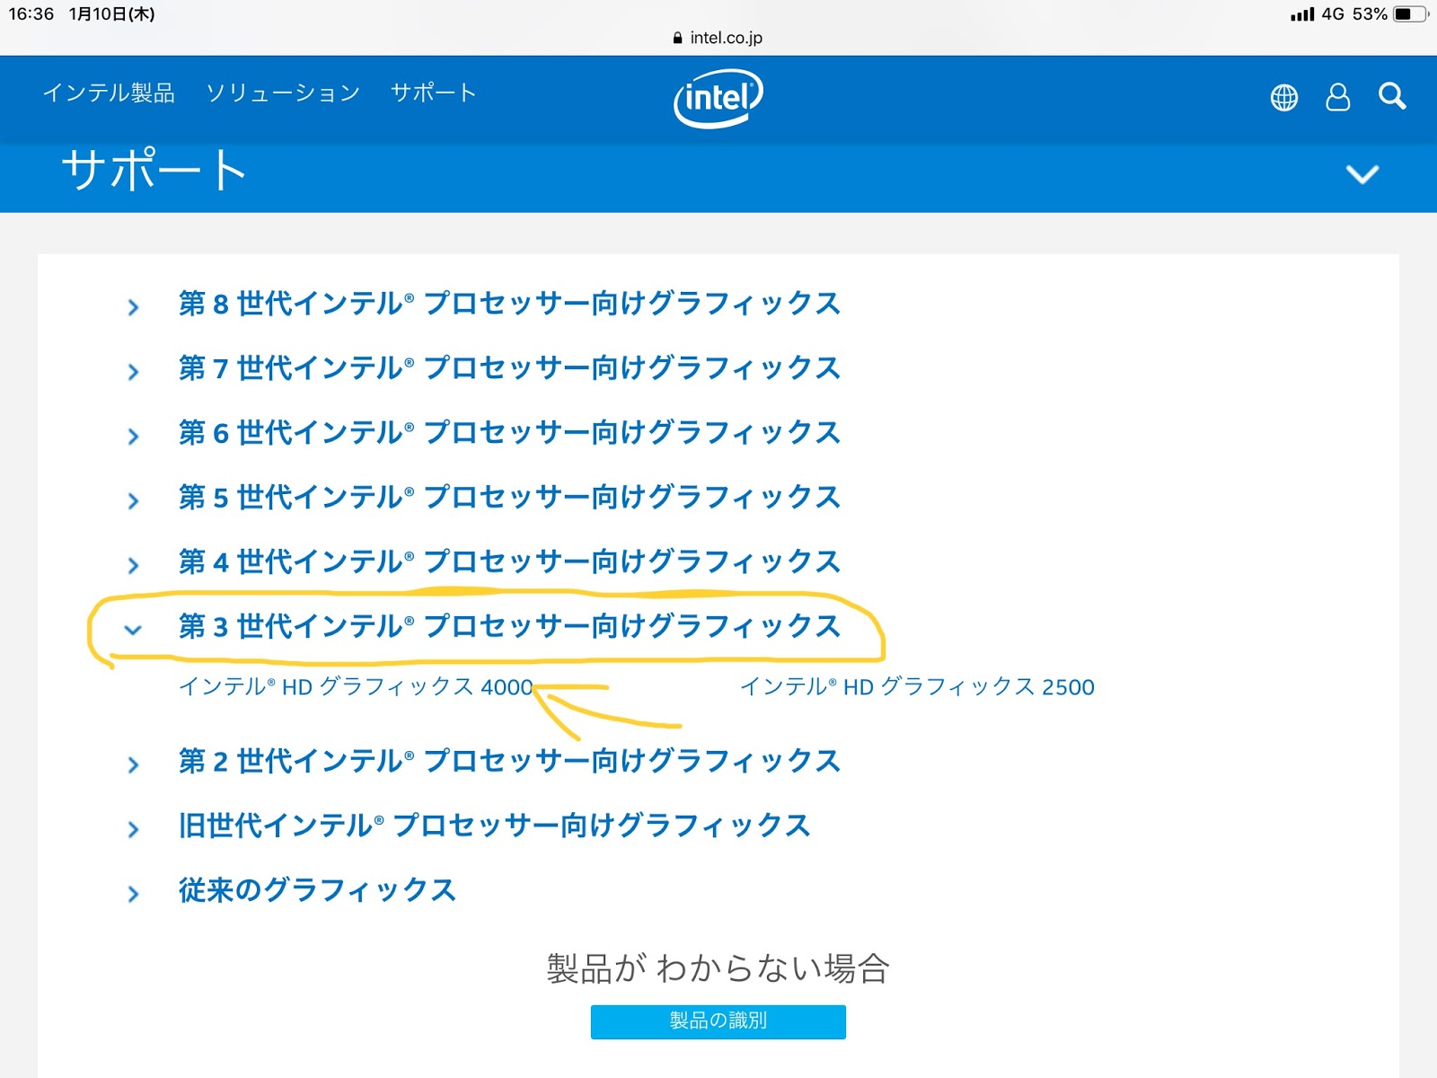
Task: Tap the 4G network indicator text
Action: pyautogui.click(x=1333, y=14)
